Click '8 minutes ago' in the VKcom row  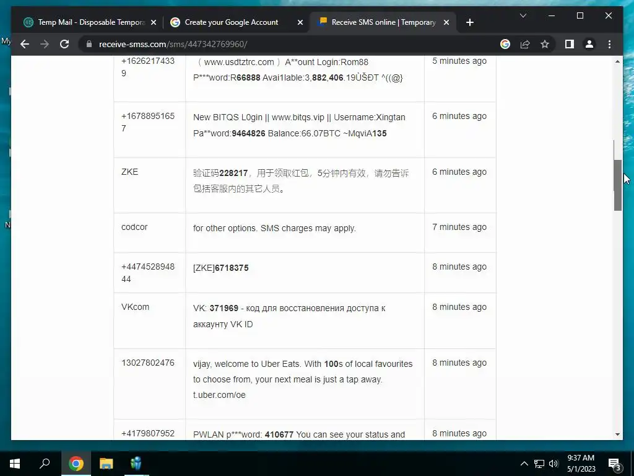point(459,307)
